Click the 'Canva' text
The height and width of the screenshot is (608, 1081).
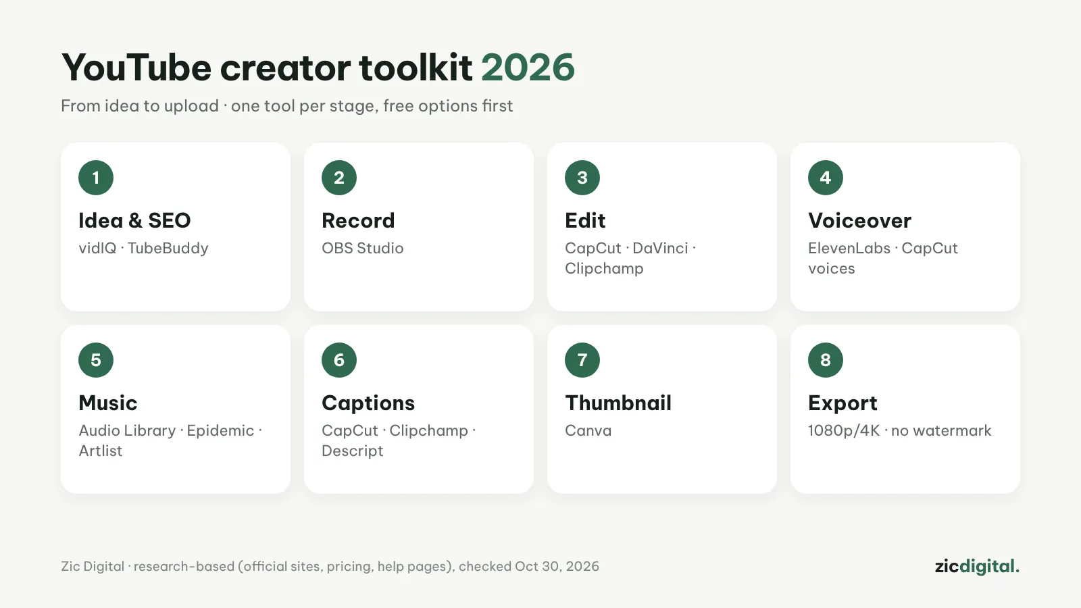(x=588, y=430)
